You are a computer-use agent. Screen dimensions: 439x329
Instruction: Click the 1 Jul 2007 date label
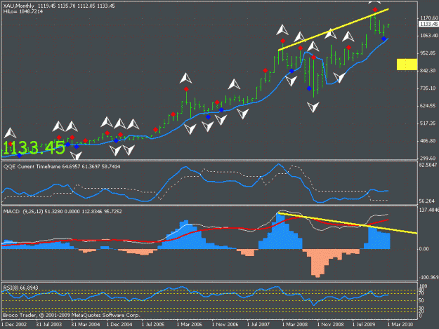coord(258,325)
